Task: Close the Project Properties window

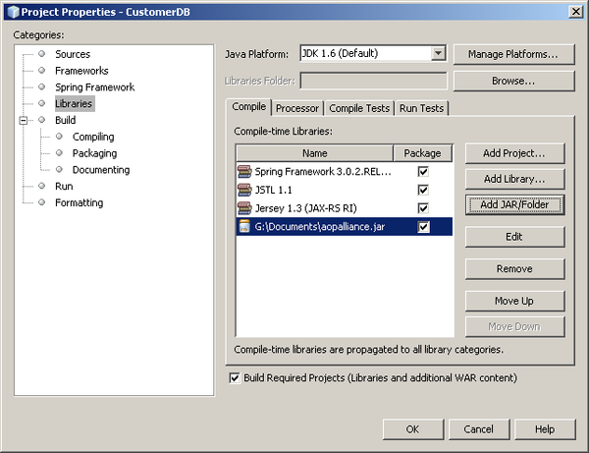Action: point(575,12)
